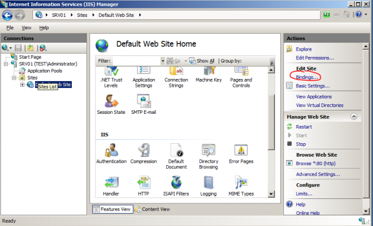Collapse the Sites tree node

tap(14, 78)
